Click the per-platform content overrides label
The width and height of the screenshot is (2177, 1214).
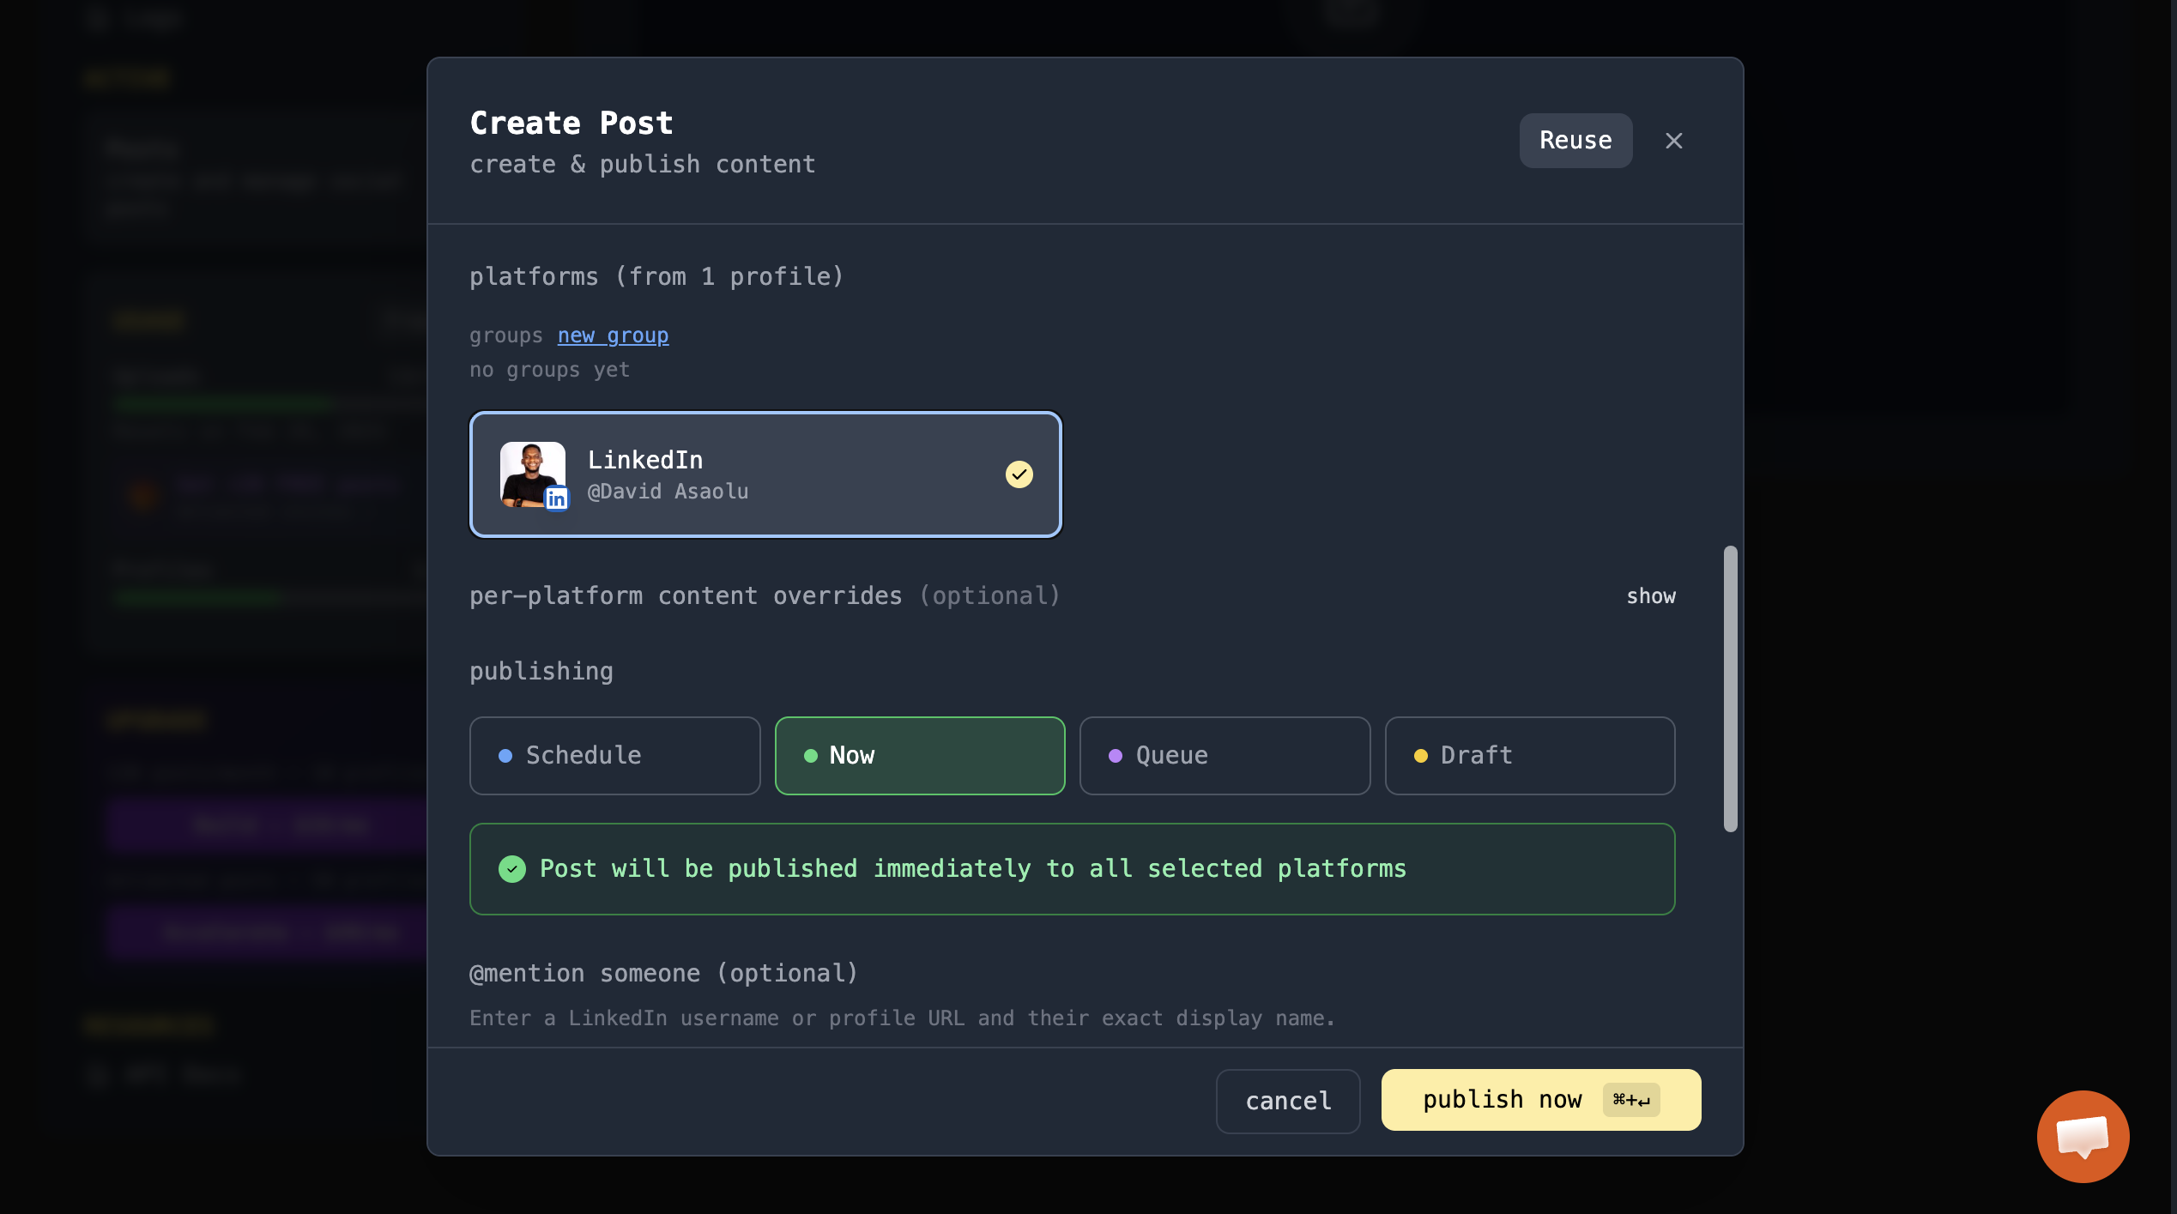(x=685, y=596)
